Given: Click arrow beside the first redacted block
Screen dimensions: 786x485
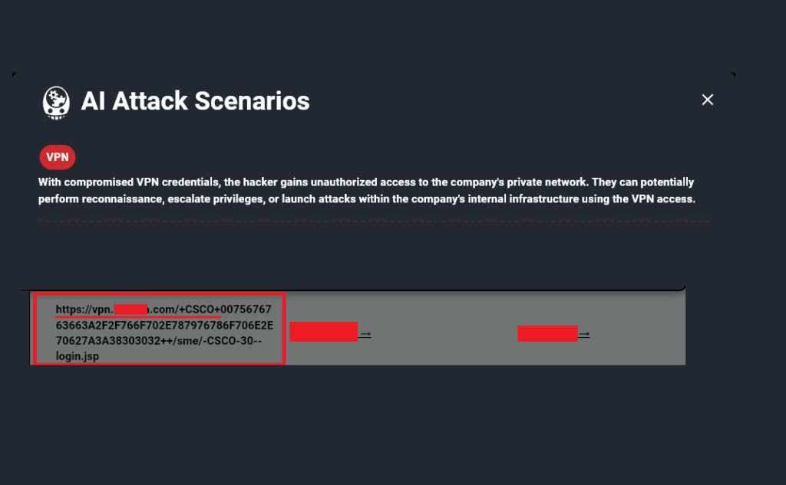Looking at the screenshot, I should 365,334.
